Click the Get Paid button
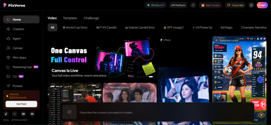 (x=21, y=104)
